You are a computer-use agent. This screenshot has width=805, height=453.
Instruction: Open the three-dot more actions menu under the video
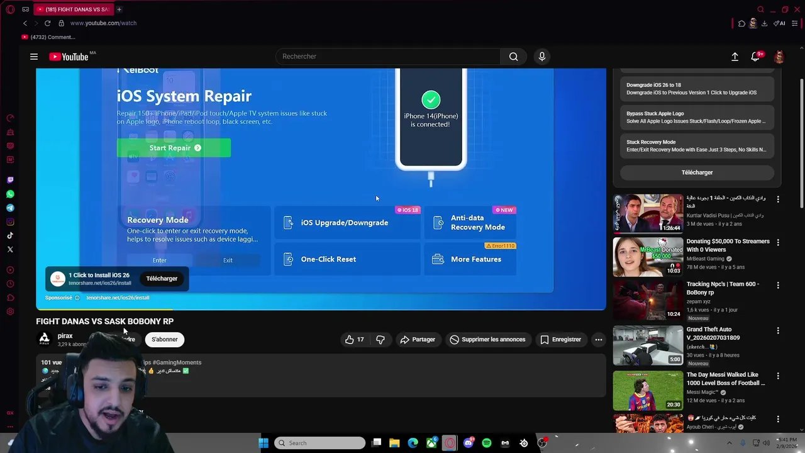click(599, 340)
